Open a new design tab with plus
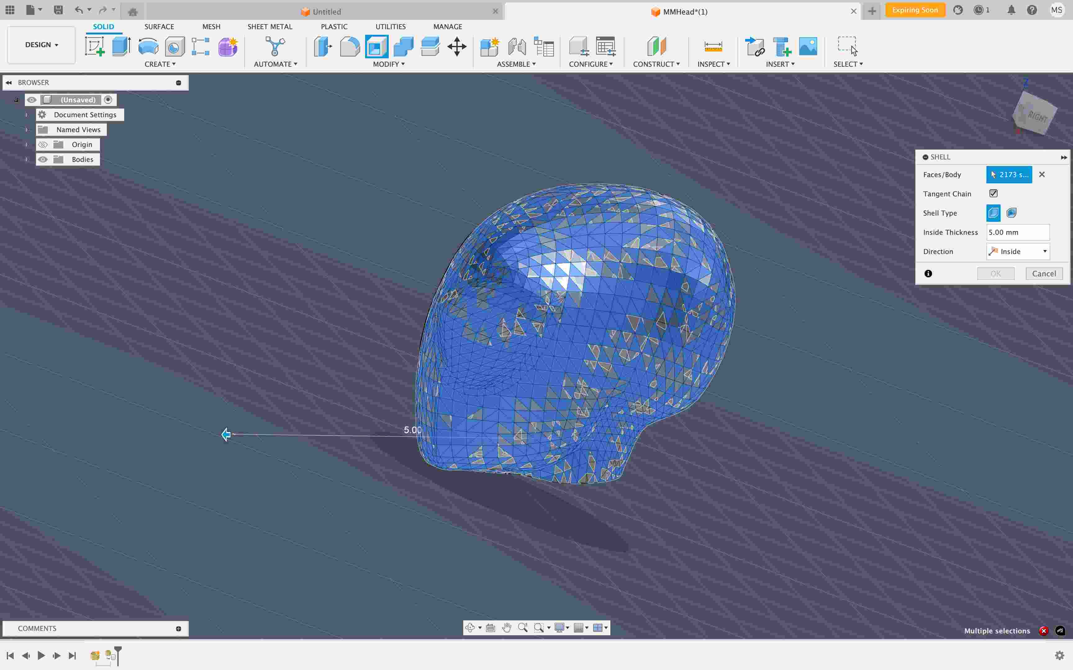 tap(872, 11)
